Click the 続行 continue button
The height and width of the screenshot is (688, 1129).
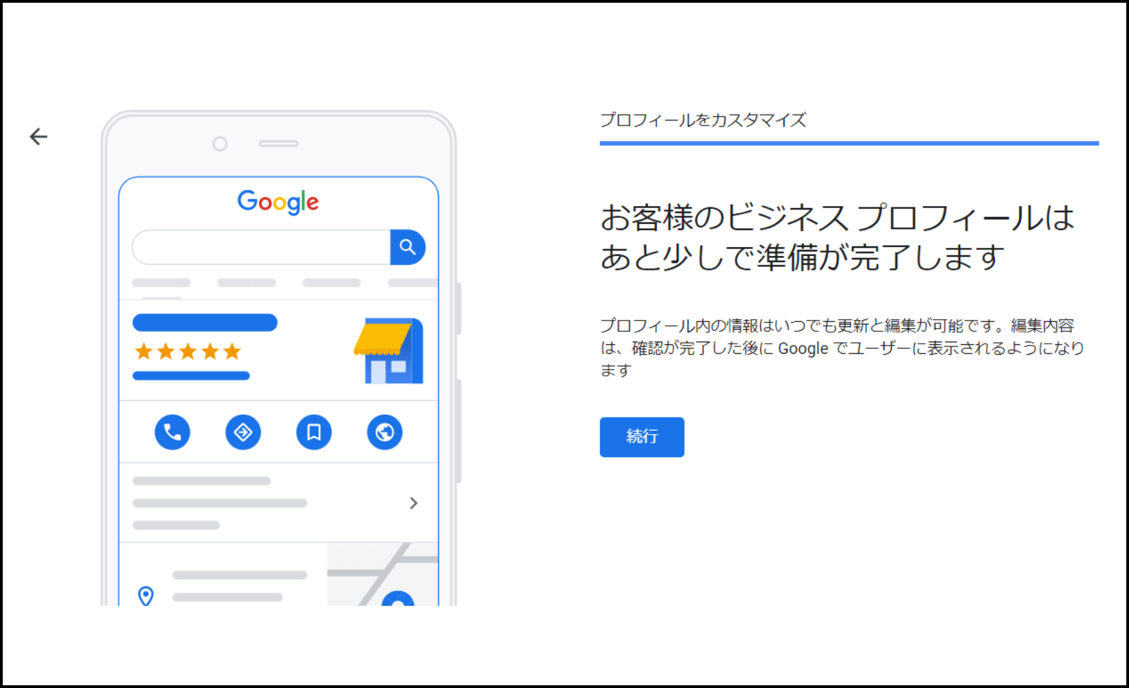[x=642, y=437]
